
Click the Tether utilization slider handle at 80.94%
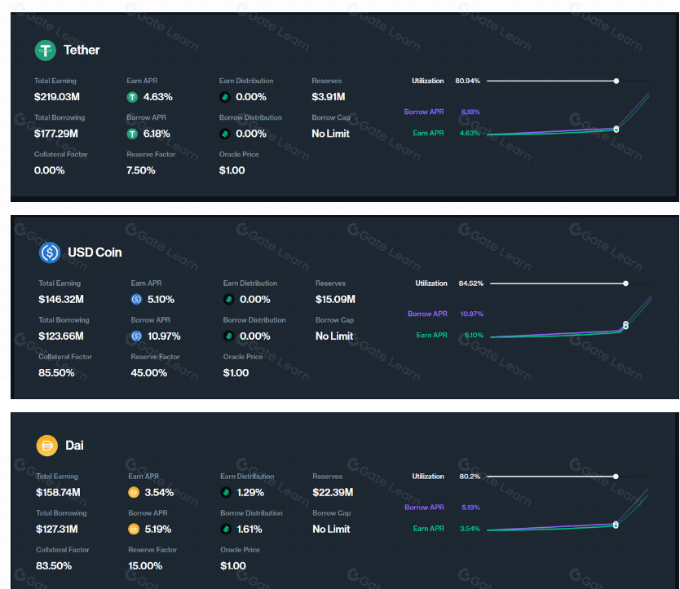coord(616,81)
